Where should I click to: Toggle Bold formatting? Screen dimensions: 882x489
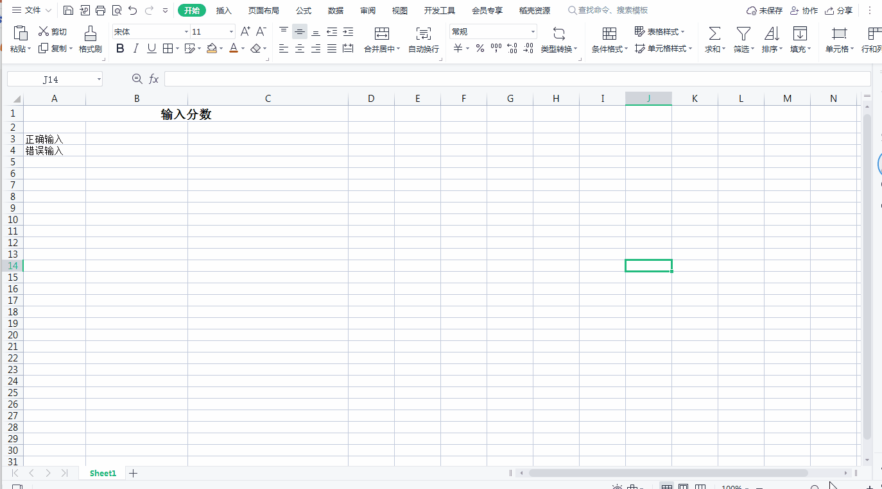coord(120,49)
